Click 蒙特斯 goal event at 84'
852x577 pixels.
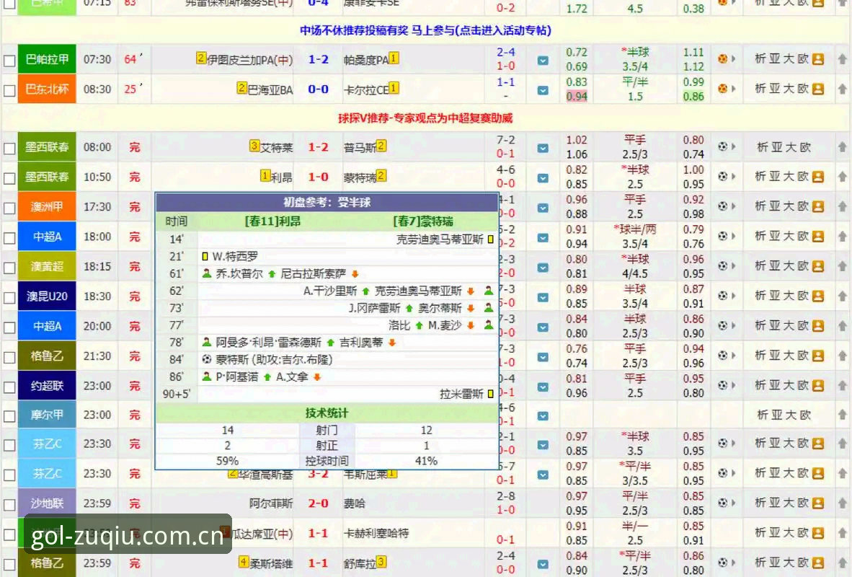click(267, 359)
